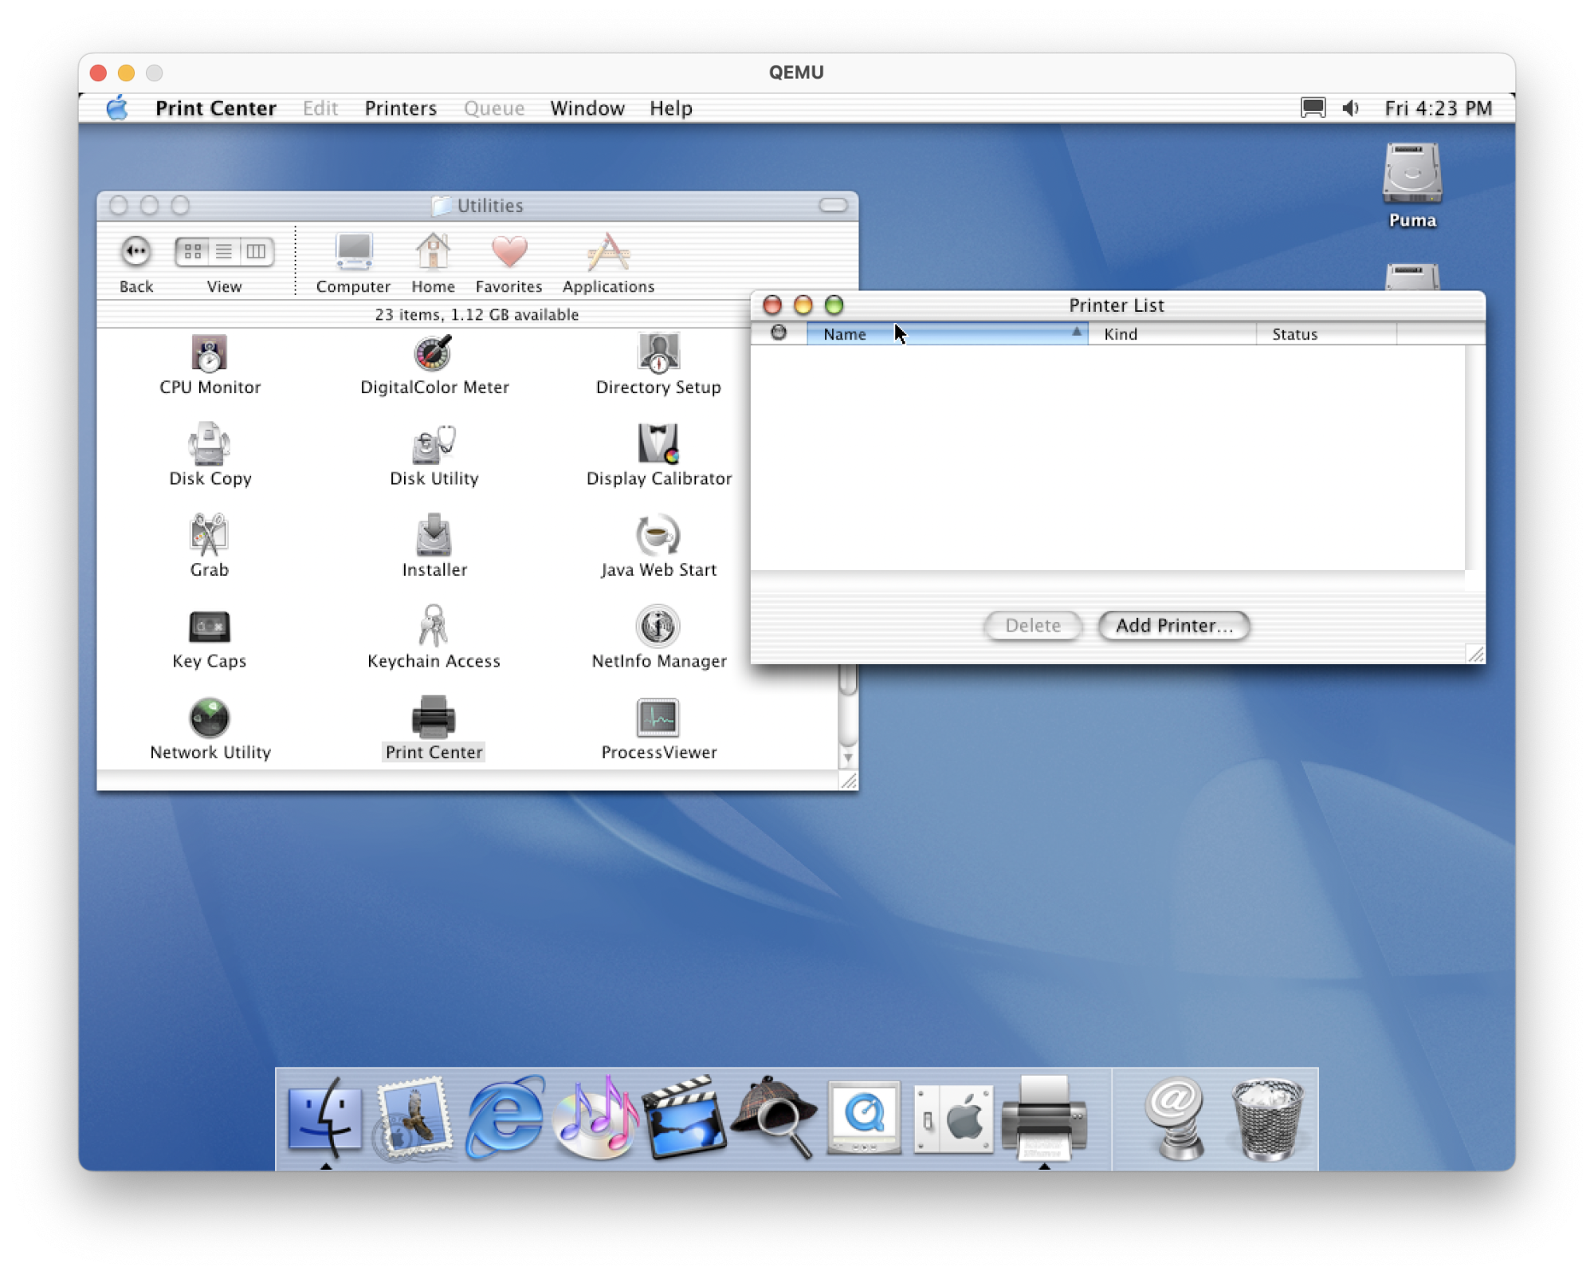Click Print Center printer icon in Dock
Screen dimensions: 1594x1275
click(1044, 1118)
